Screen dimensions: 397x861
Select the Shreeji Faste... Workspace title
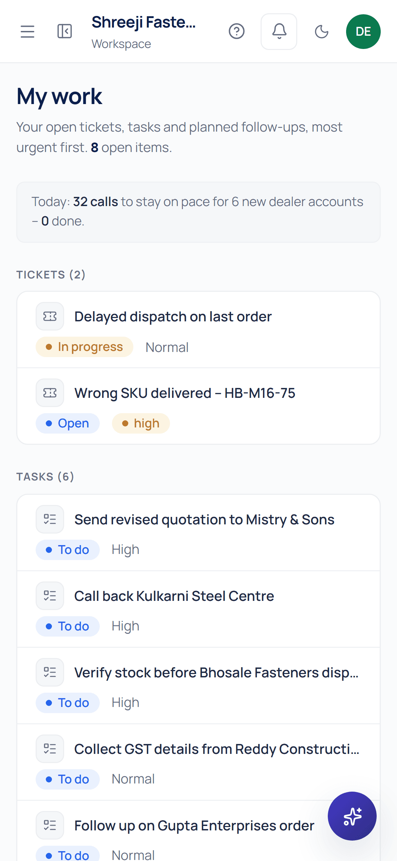[x=144, y=32]
